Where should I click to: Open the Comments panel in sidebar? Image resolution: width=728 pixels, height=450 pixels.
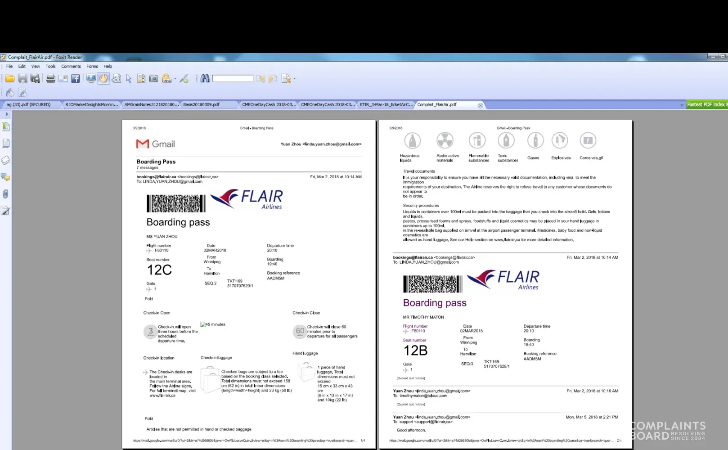coord(5,177)
